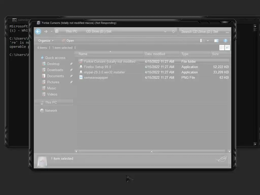The height and width of the screenshot is (195, 260).
Task: Select the 'This PC' breadcrumb in address bar
Action: pyautogui.click(x=71, y=31)
